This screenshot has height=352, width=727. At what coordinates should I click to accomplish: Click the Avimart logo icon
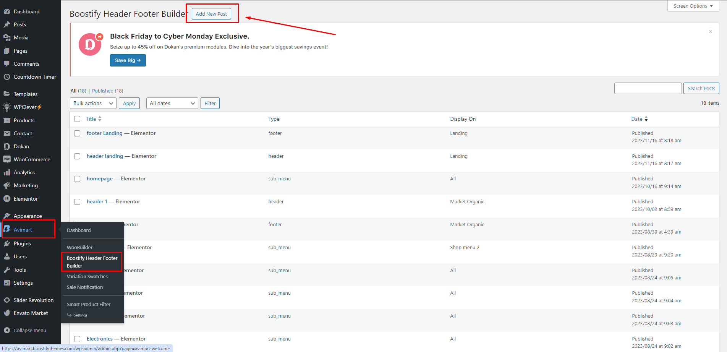point(7,229)
